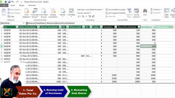Select RemShares cell with -100 in row 6
This screenshot has width=175, height=98.
148,46
